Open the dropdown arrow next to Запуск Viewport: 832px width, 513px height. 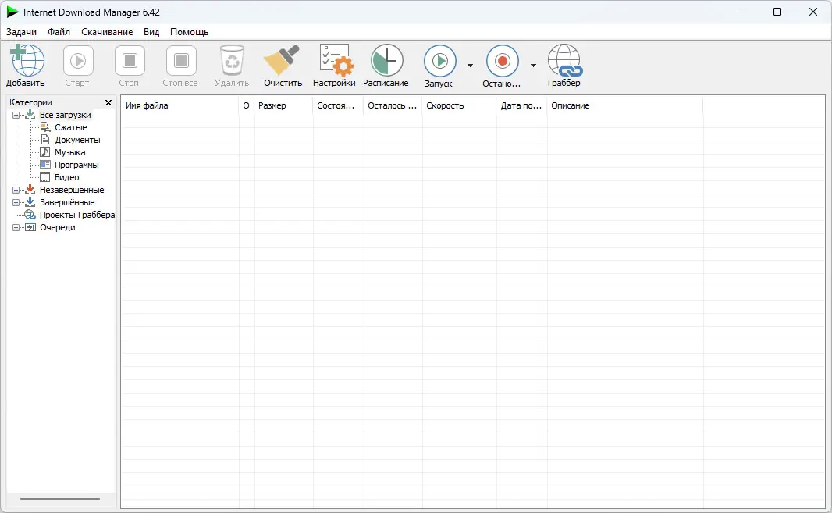point(470,66)
